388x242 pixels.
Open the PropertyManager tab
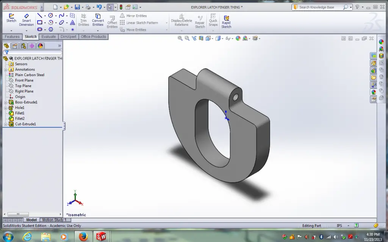[15, 46]
